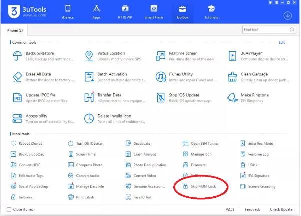Open the Realtime Log tool
The image size is (301, 216).
[x=254, y=154]
